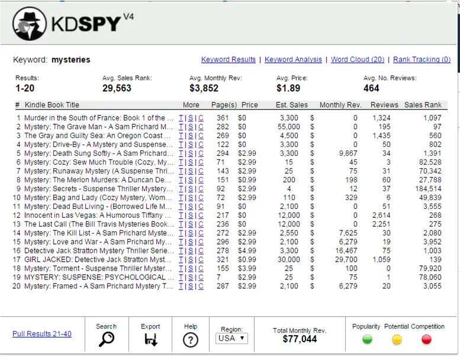
Task: Sort by Reviews column header
Action: pos(384,105)
